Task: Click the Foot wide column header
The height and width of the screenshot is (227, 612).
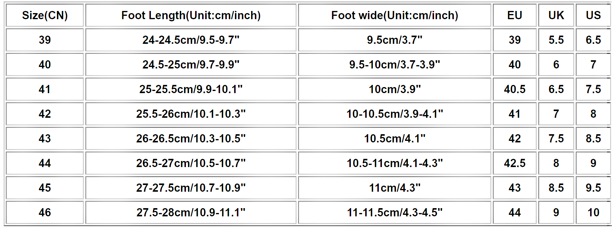Action: pyautogui.click(x=395, y=15)
